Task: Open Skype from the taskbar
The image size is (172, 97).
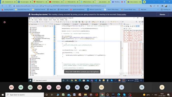Action: [x=124, y=95]
